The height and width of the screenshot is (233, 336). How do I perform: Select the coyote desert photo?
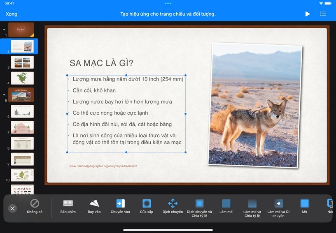coord(255,105)
